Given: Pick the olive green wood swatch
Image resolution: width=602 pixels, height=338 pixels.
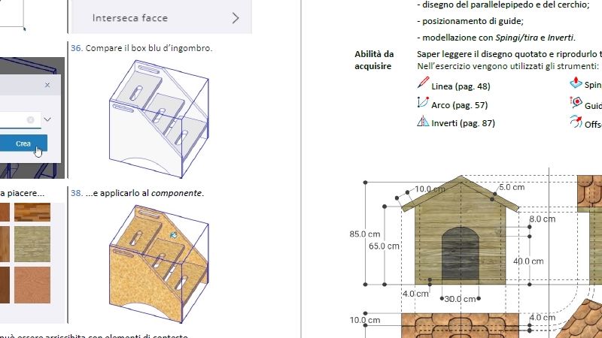Looking at the screenshot, I should (x=32, y=243).
